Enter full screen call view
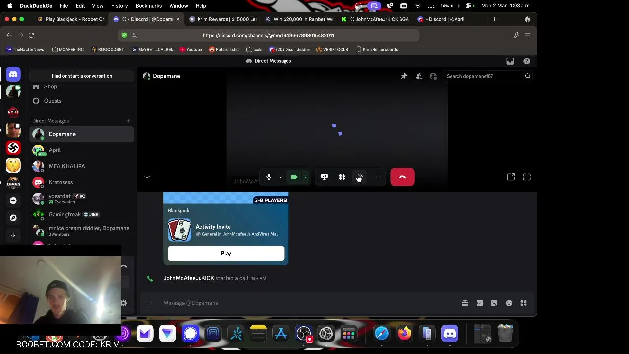Image resolution: width=629 pixels, height=354 pixels. 527,177
